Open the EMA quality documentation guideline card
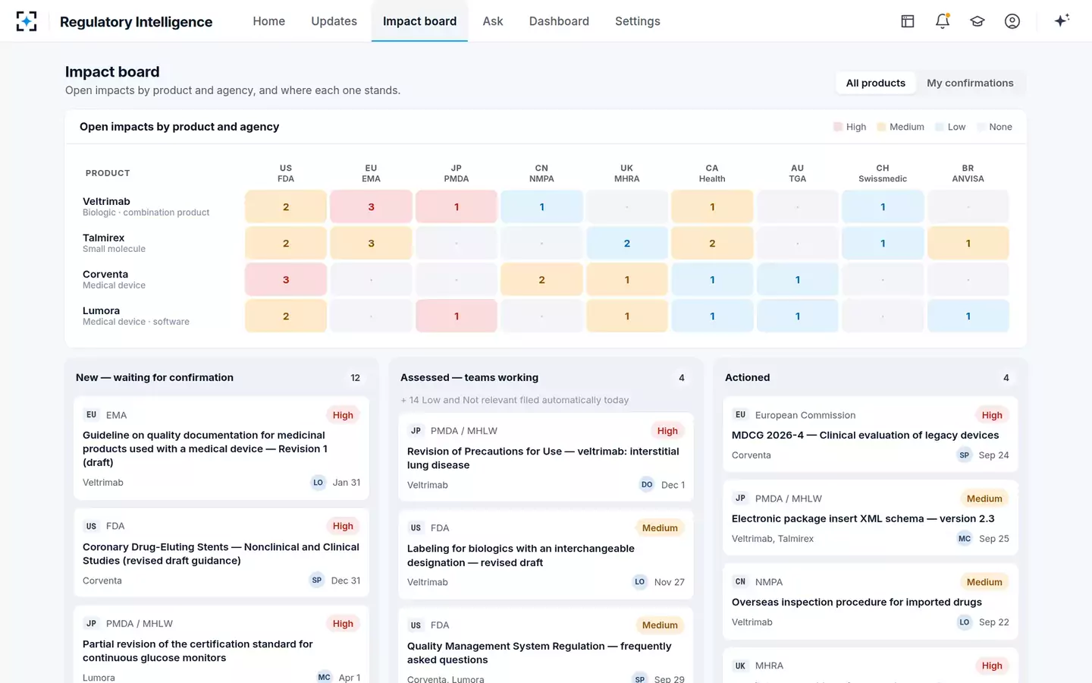The image size is (1092, 683). [221, 448]
